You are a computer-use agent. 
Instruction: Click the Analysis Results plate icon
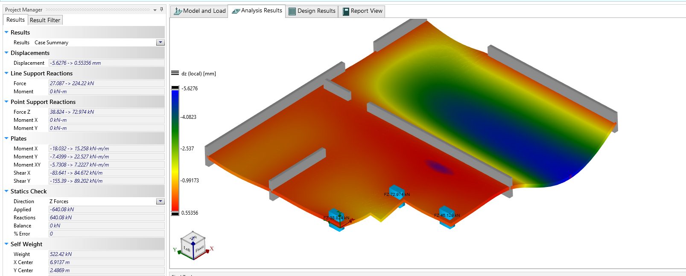click(x=236, y=11)
